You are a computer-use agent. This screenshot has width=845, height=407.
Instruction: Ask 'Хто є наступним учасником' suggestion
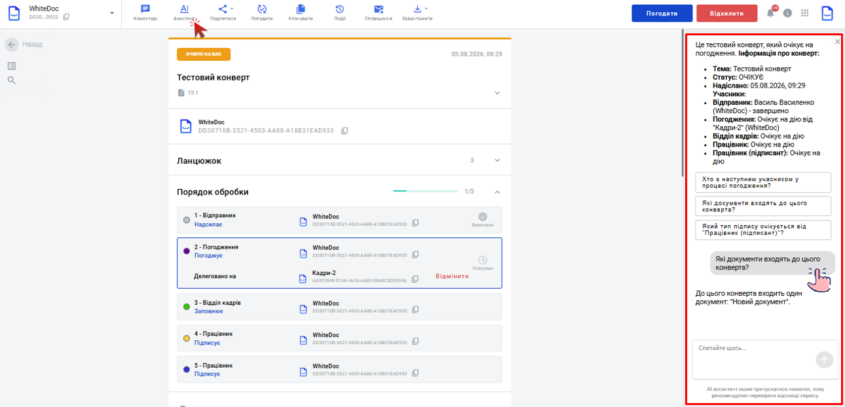tap(763, 182)
